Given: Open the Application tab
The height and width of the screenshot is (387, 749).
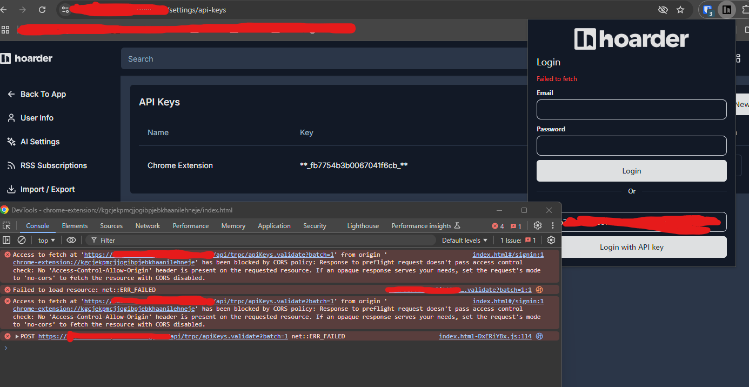Looking at the screenshot, I should click(x=274, y=226).
